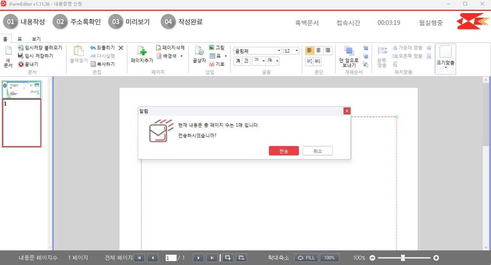The image size is (491, 265).
Task: Insert a symbol with 기호
Action: (x=217, y=64)
